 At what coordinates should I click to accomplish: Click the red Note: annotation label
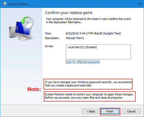(x=34, y=89)
